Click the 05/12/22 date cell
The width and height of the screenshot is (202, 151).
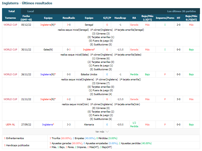click(26, 25)
